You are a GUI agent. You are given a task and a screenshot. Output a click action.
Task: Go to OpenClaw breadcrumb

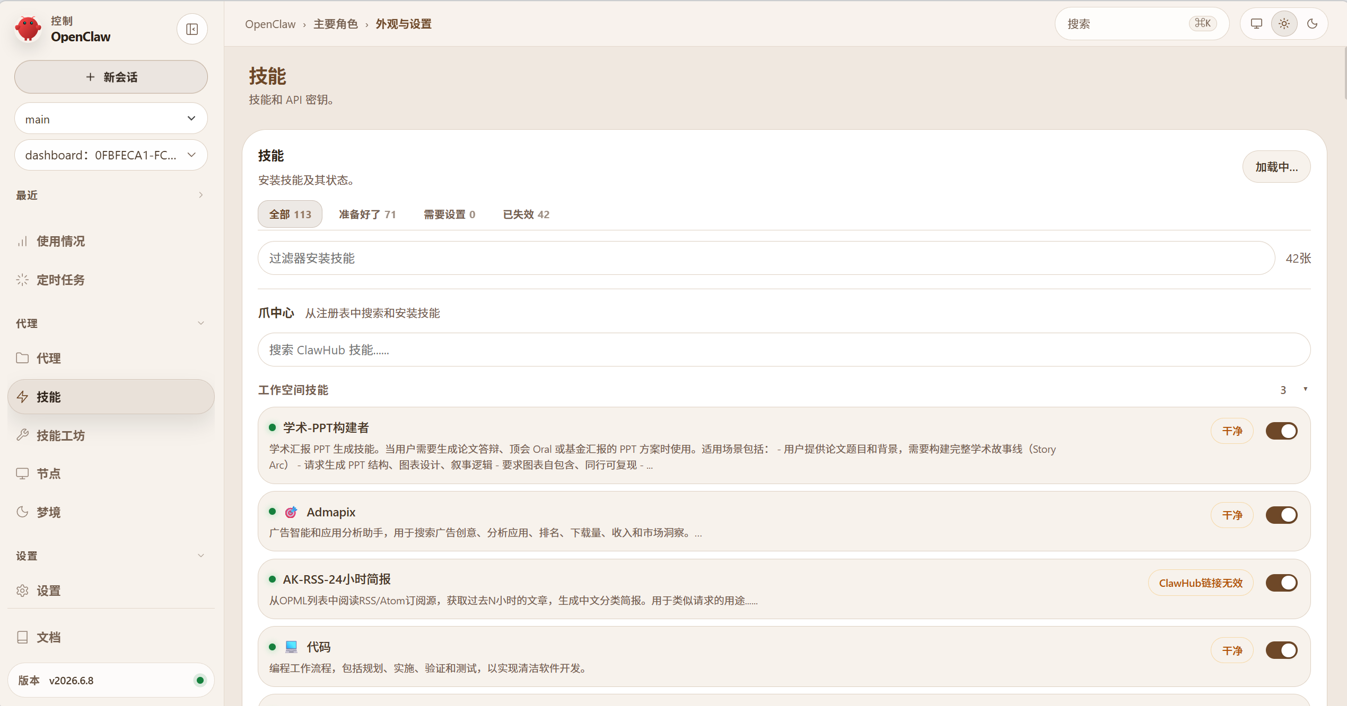pos(270,24)
